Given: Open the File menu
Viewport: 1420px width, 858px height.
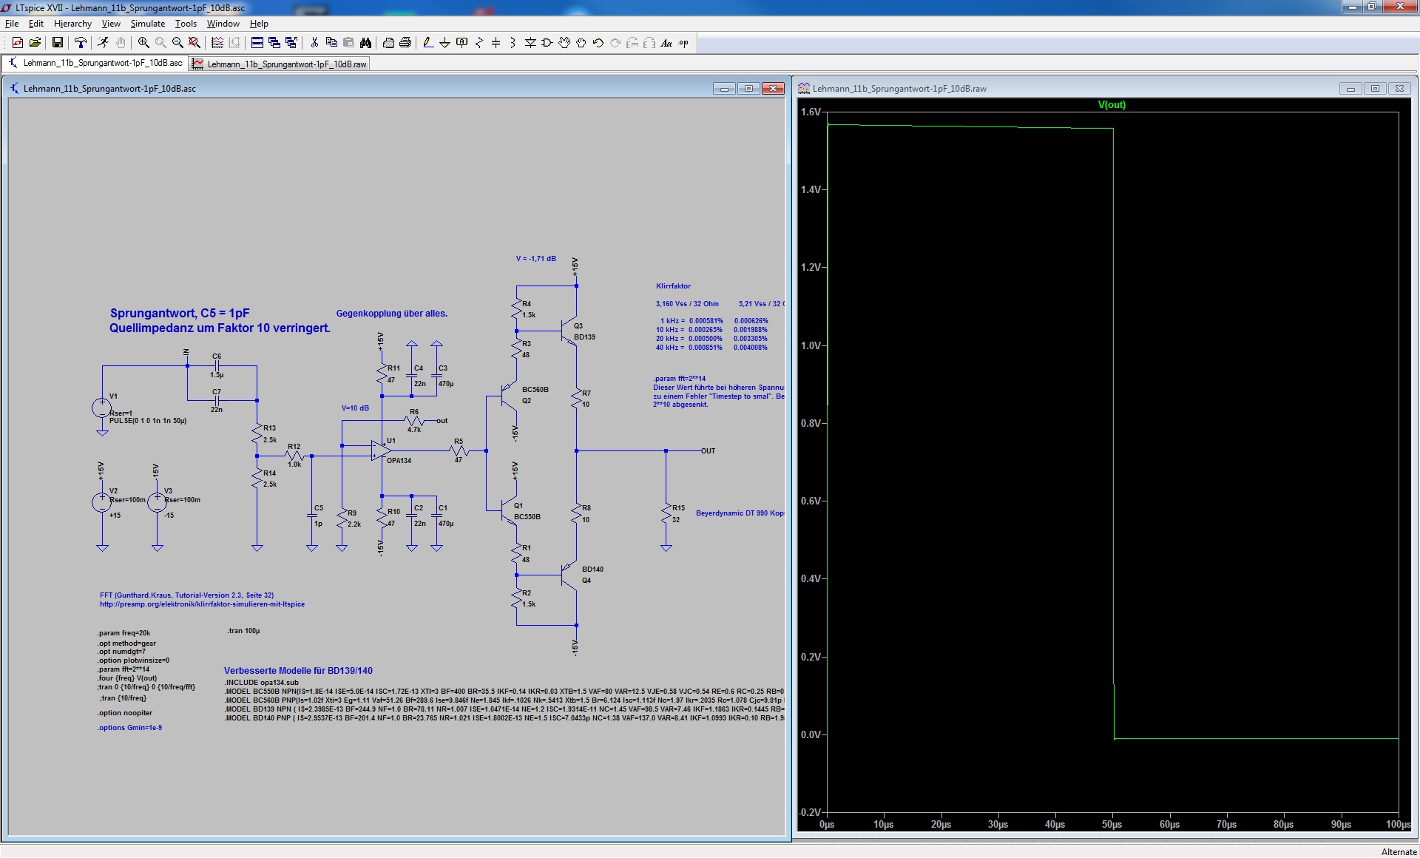Looking at the screenshot, I should click(x=12, y=24).
